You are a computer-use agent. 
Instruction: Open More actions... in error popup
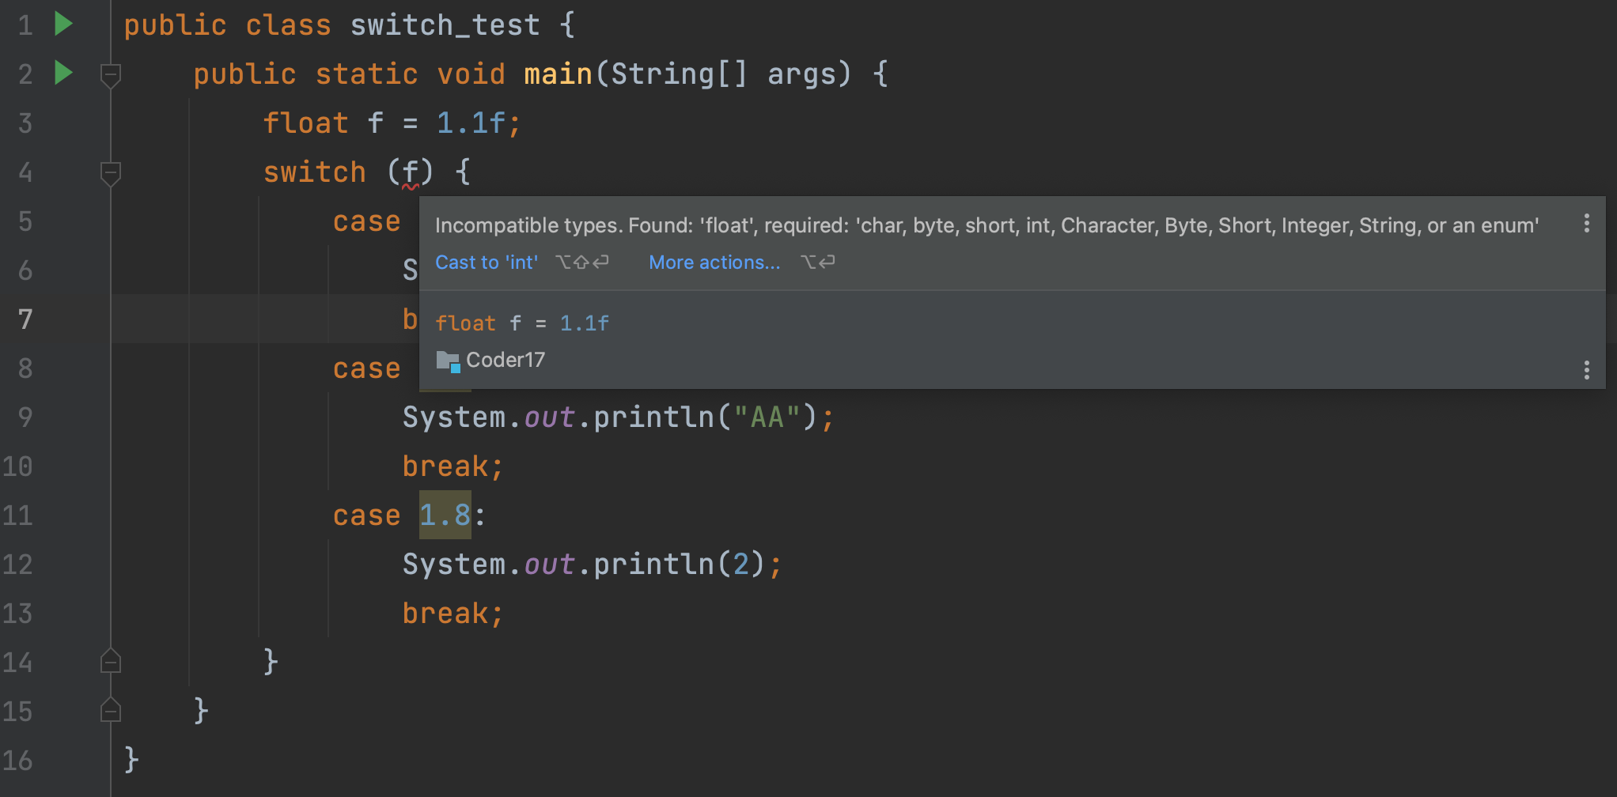714,263
